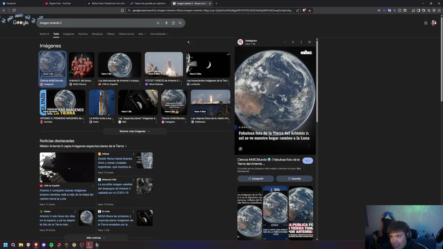This screenshot has width=443, height=249.
Task: Click the 'Guardar' button
Action: pos(295,179)
